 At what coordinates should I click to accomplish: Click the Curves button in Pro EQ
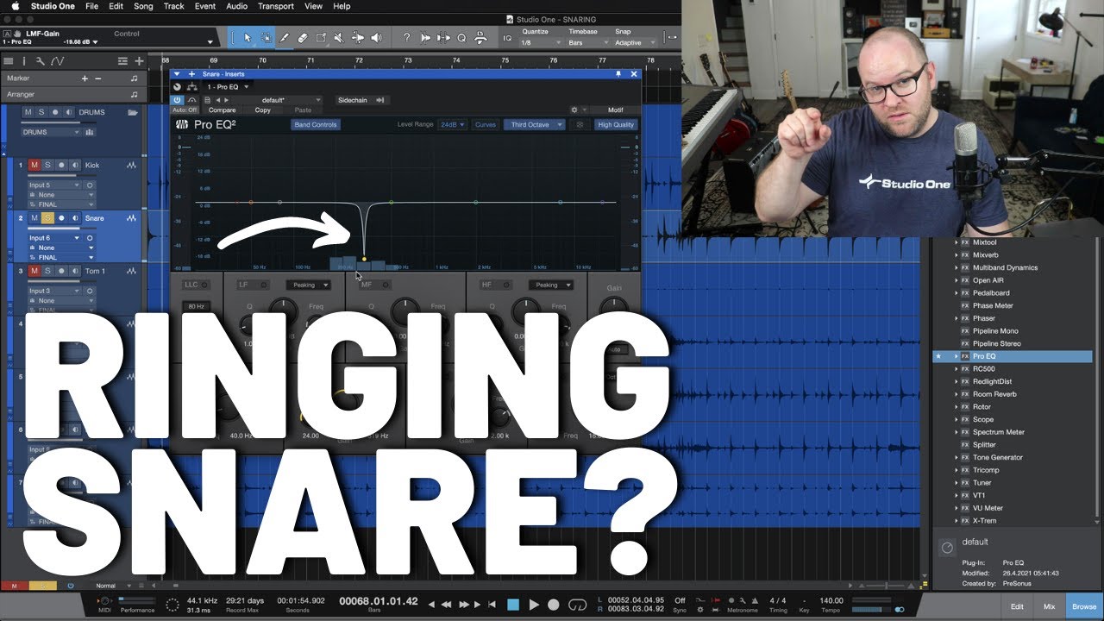pos(486,124)
